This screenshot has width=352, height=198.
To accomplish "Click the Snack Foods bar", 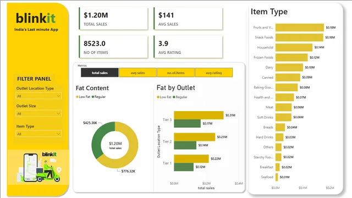I will point(299,37).
